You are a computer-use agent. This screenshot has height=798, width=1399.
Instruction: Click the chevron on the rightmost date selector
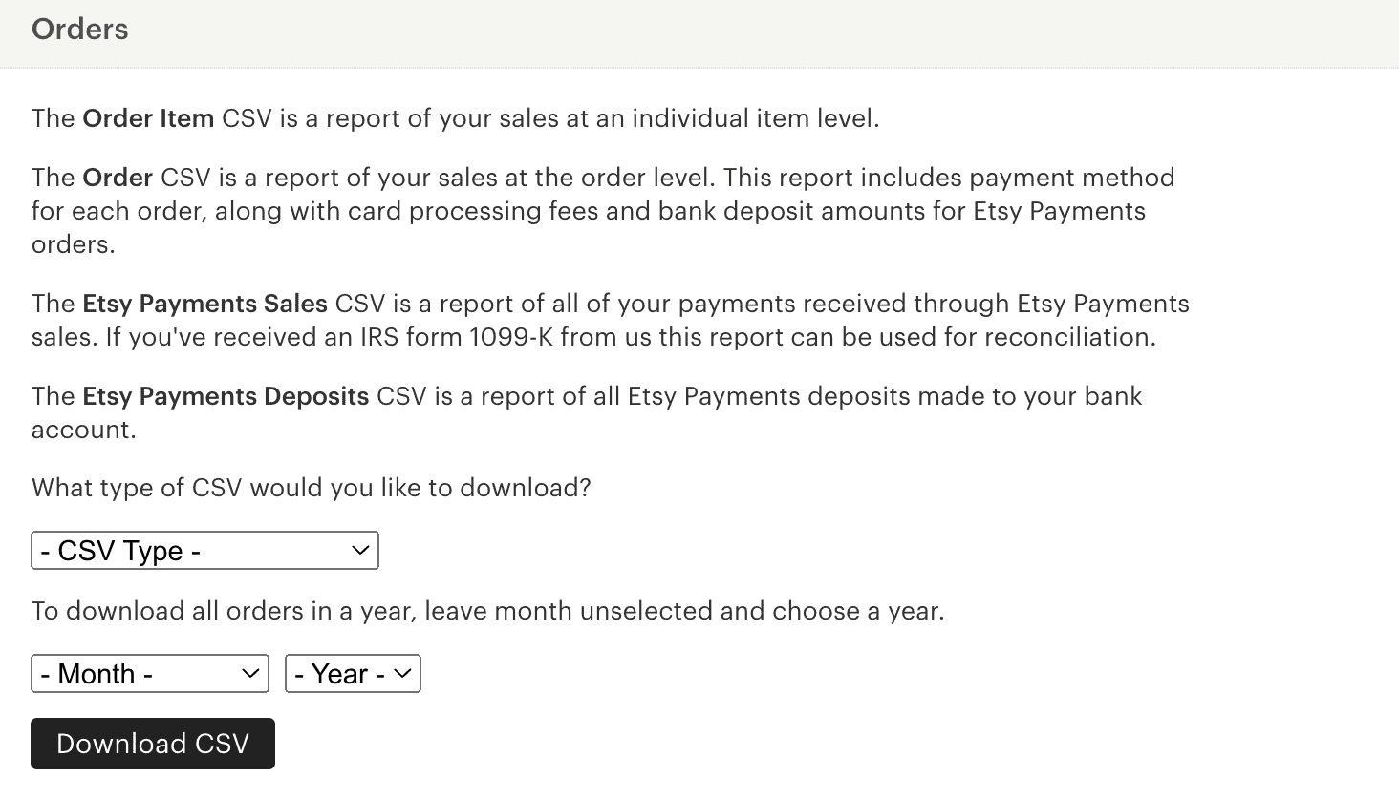pyautogui.click(x=402, y=673)
